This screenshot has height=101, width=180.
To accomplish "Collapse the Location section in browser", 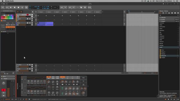I will click(160, 19).
